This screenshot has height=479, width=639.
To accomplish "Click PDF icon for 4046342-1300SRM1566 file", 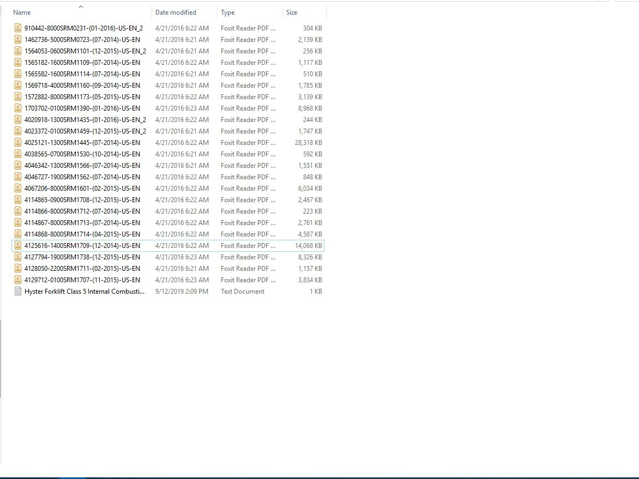I will click(x=18, y=165).
